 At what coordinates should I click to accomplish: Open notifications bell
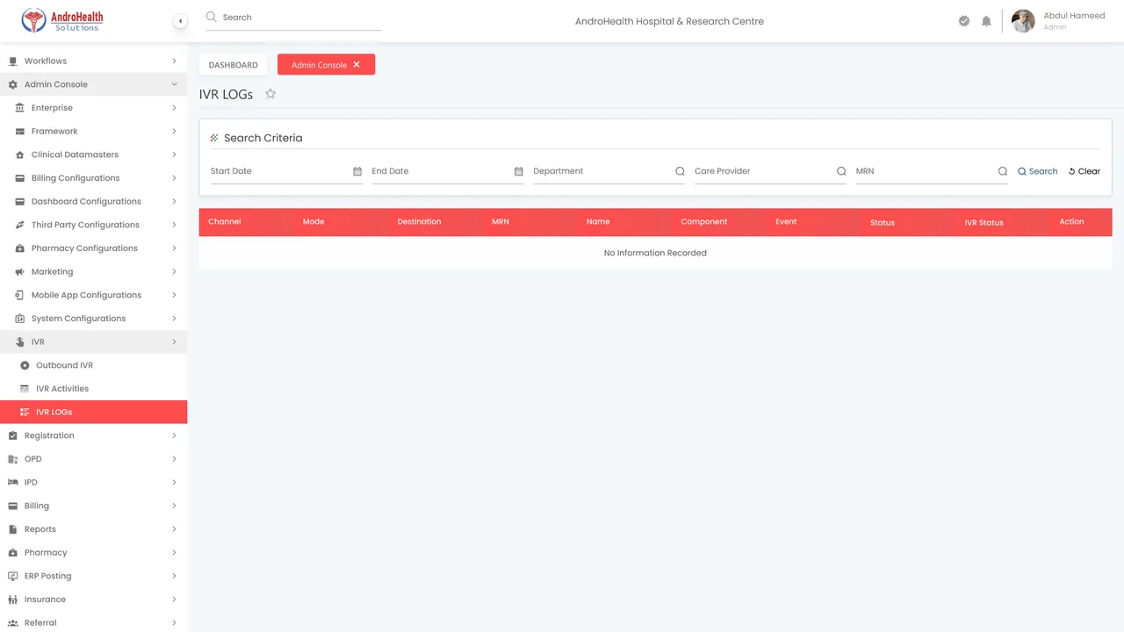[986, 21]
